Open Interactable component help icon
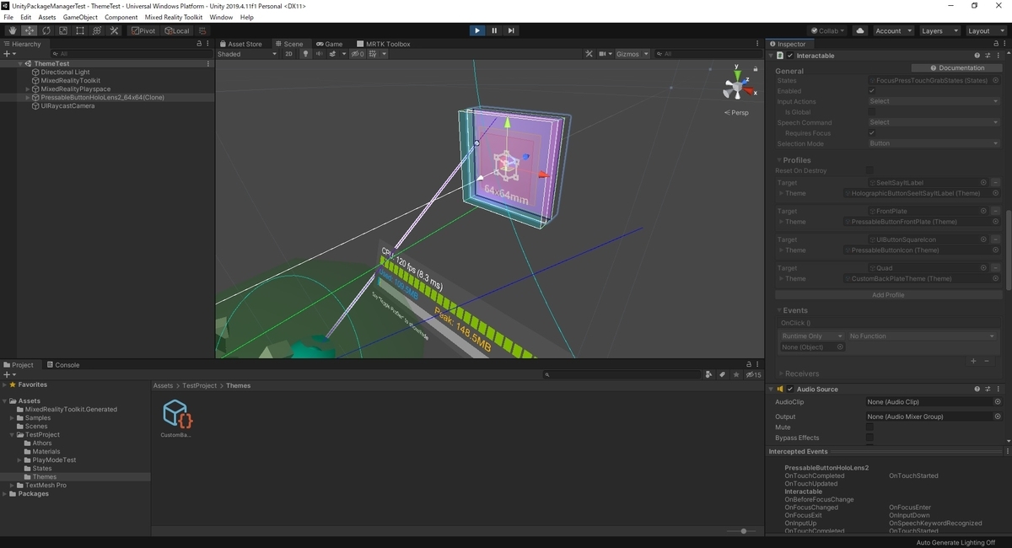The width and height of the screenshot is (1012, 548). pyautogui.click(x=977, y=56)
